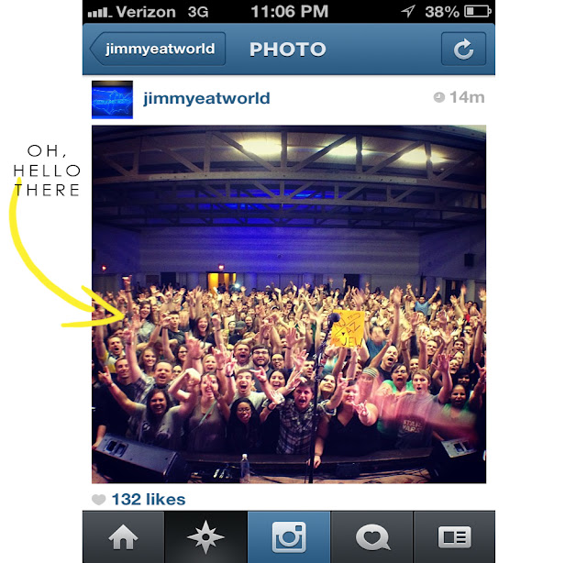Tap the 38% battery percentage text
The height and width of the screenshot is (563, 587).
[x=442, y=12]
